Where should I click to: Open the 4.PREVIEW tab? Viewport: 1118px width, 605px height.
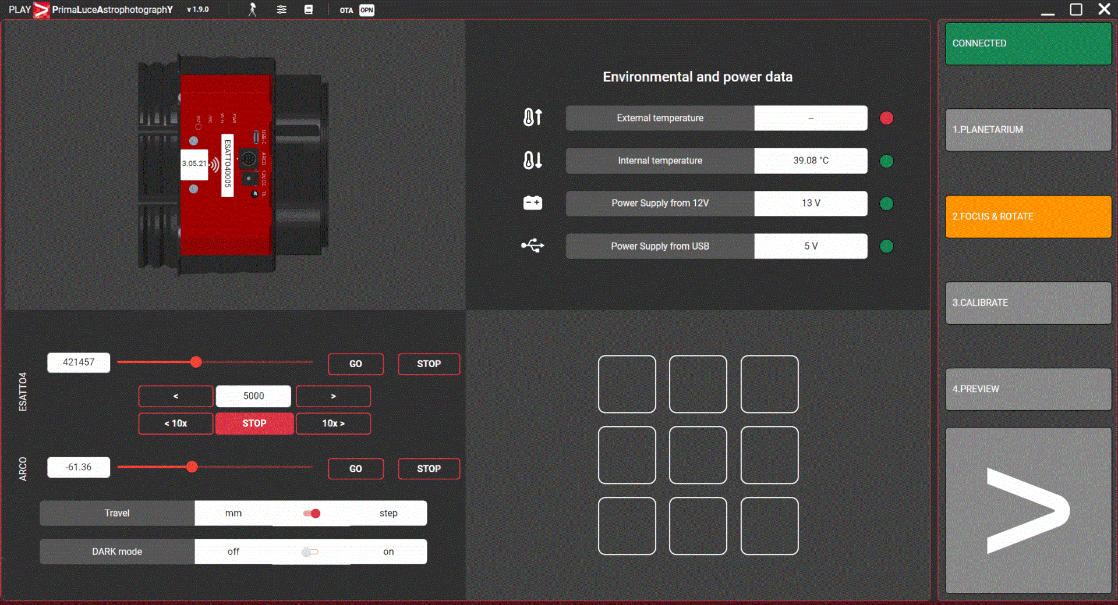(x=1028, y=389)
